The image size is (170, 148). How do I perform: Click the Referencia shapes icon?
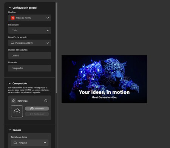[x=14, y=101]
